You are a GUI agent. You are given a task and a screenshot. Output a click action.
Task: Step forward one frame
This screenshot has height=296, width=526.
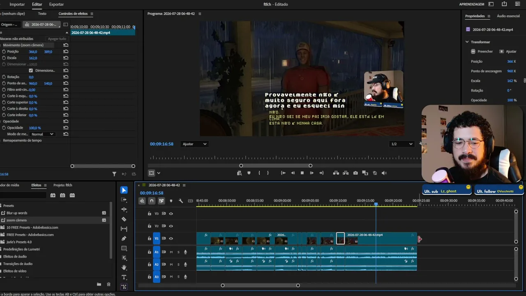(x=311, y=173)
